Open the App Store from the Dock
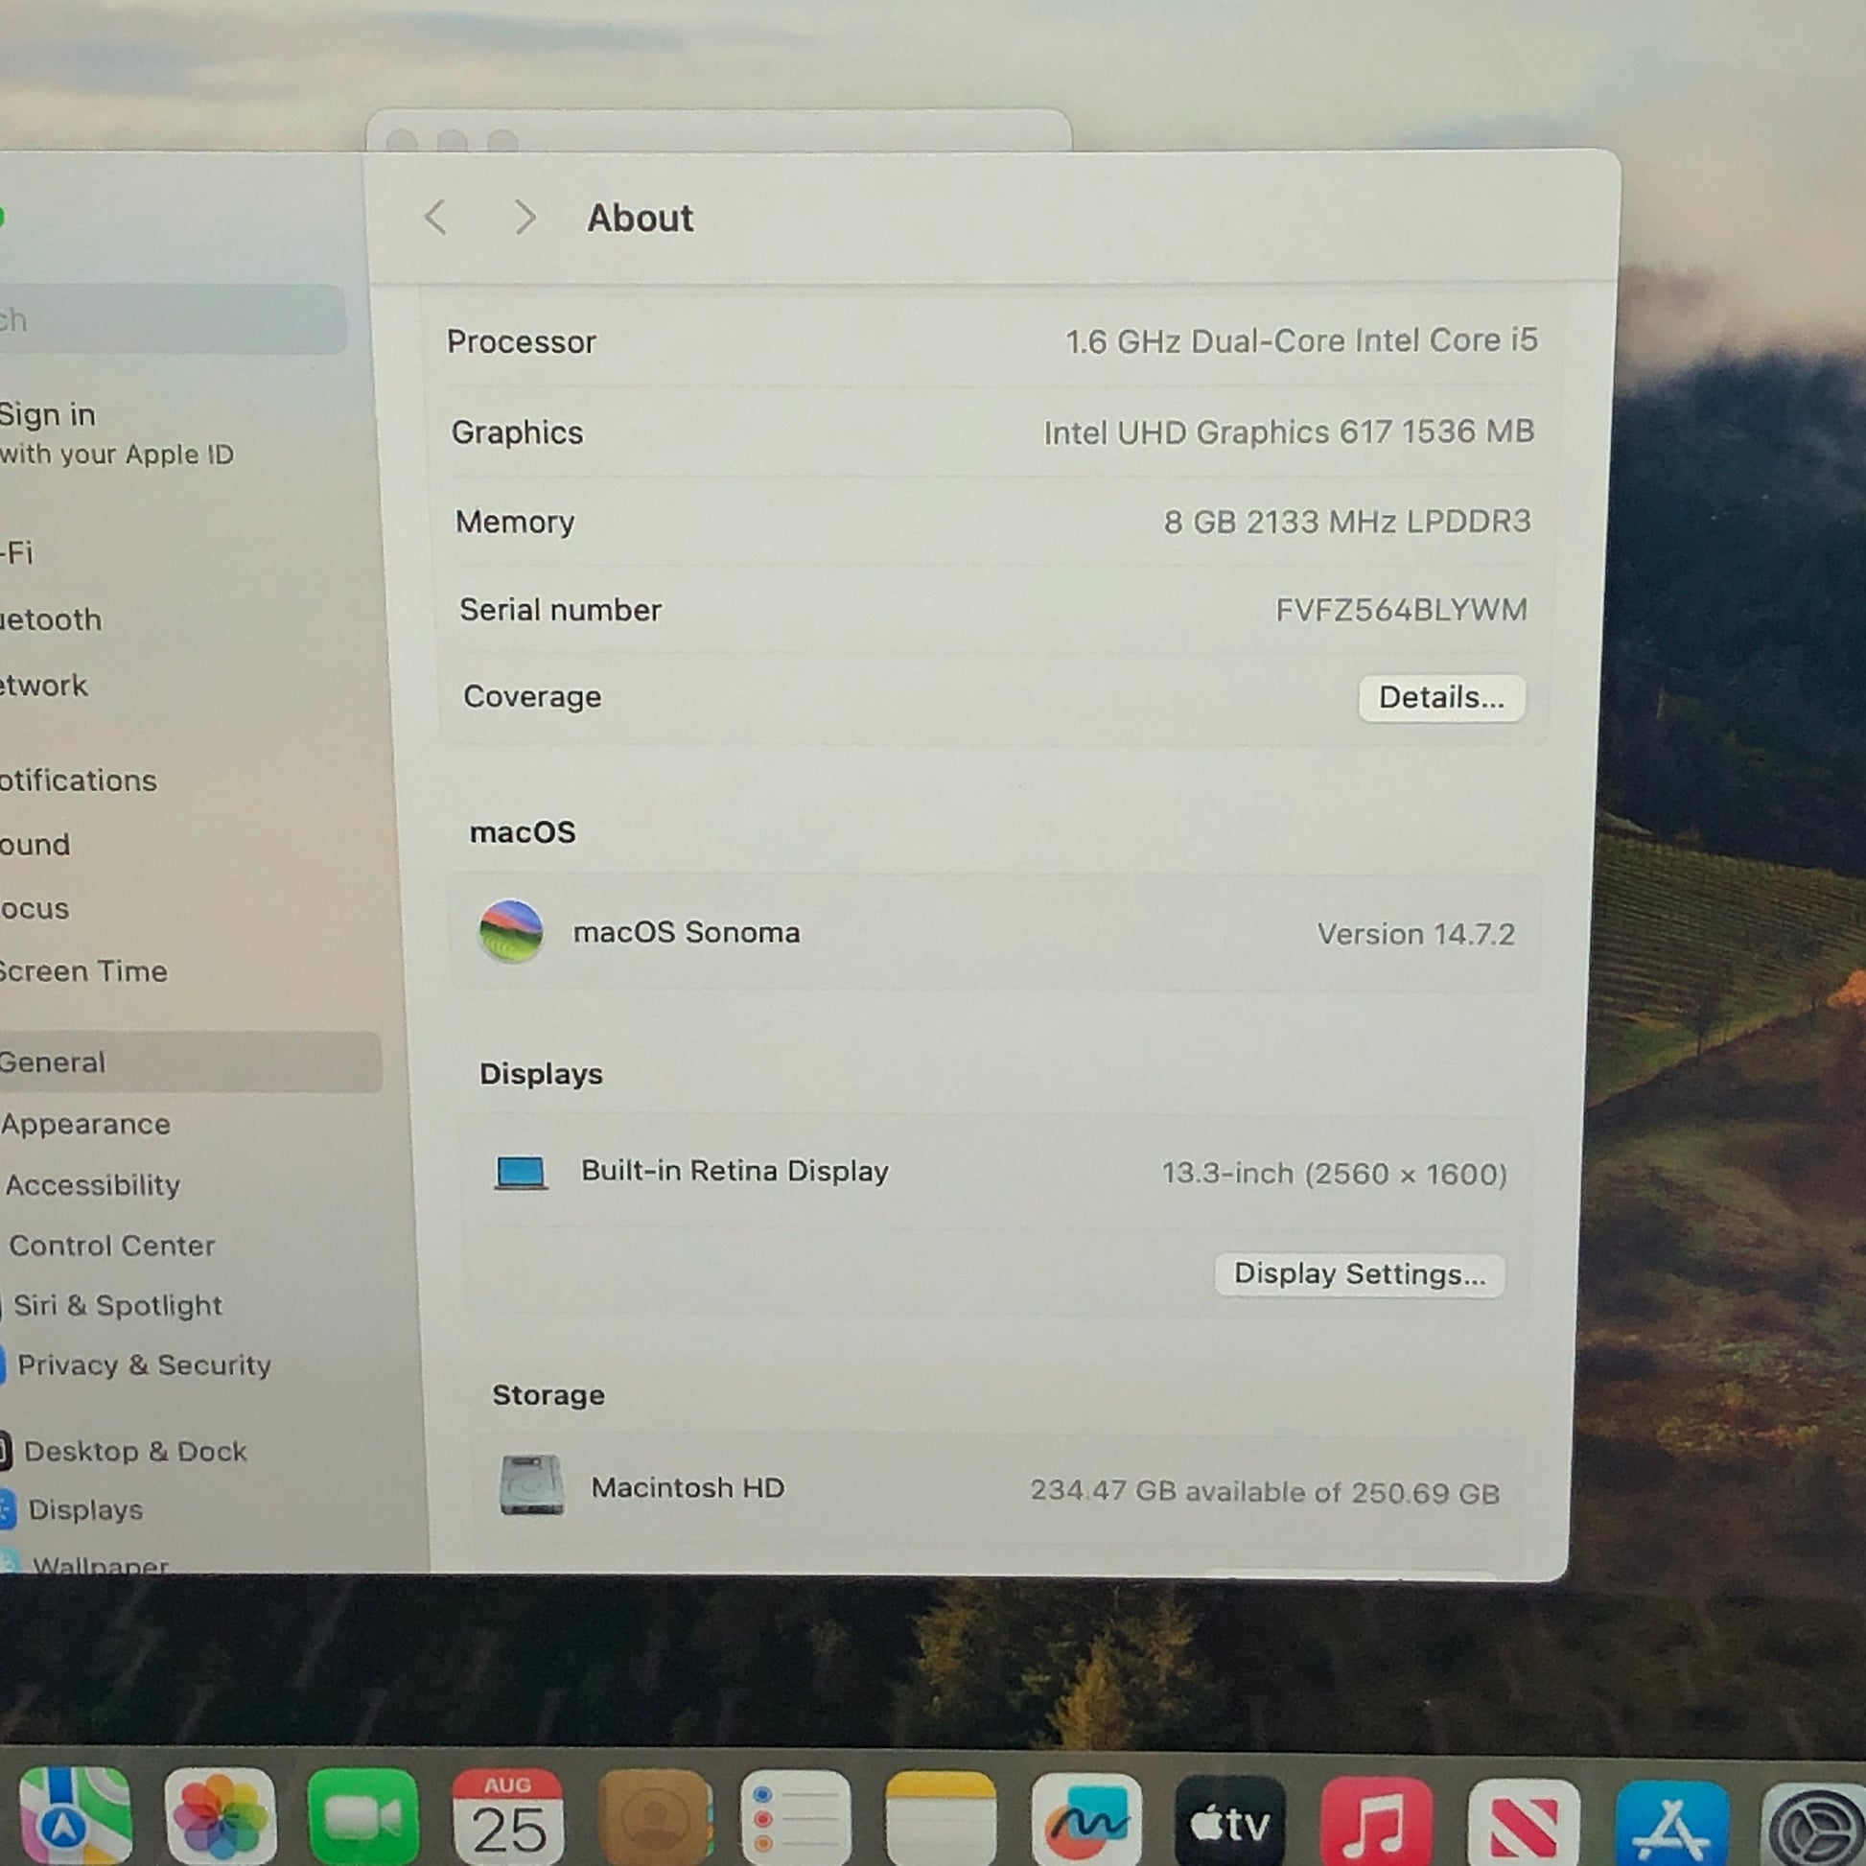 (1672, 1826)
